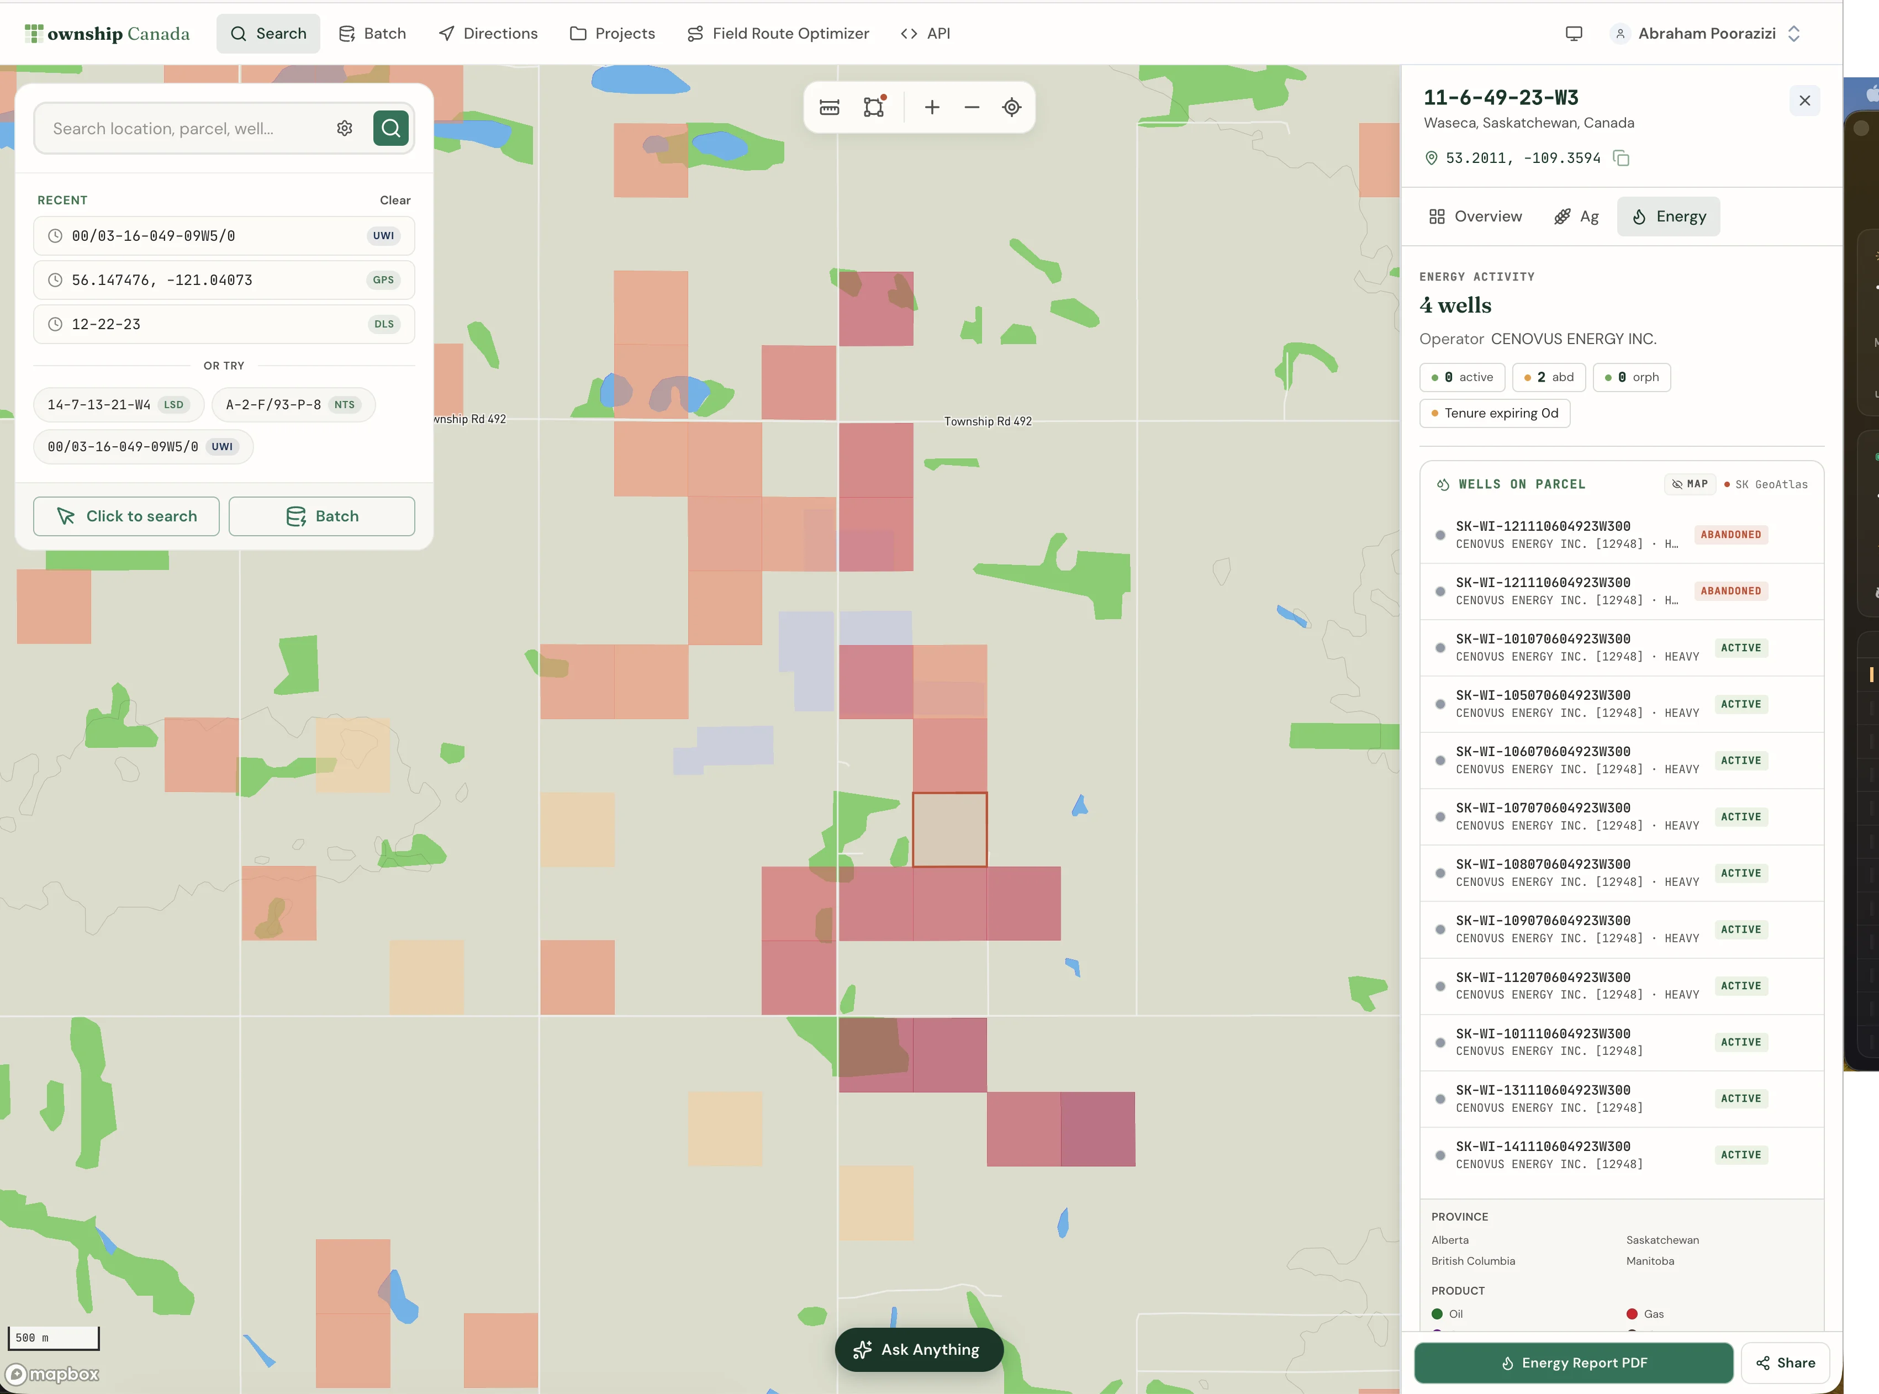Image resolution: width=1879 pixels, height=1394 pixels.
Task: Close the 11-6-49-23-W3 parcel panel
Action: [1805, 101]
